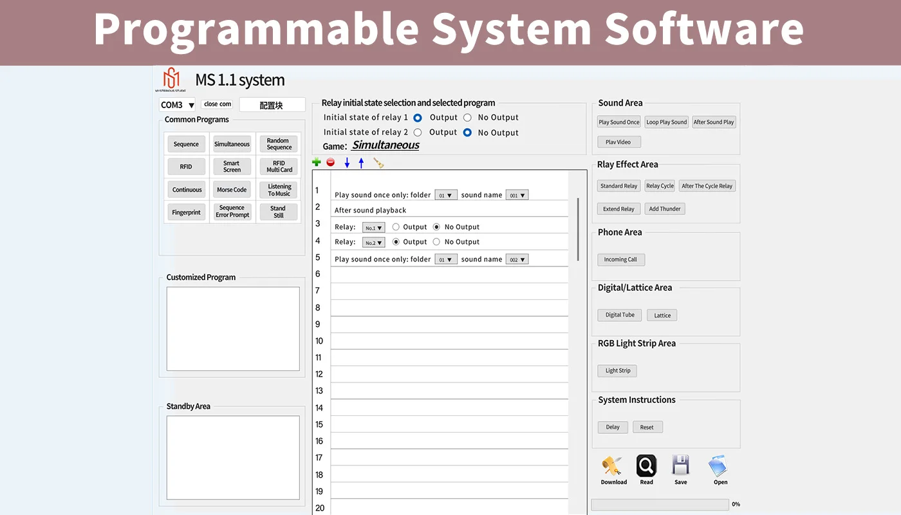Viewport: 901px width, 515px height.
Task: Open the folder dropdown in row 5
Action: 446,259
